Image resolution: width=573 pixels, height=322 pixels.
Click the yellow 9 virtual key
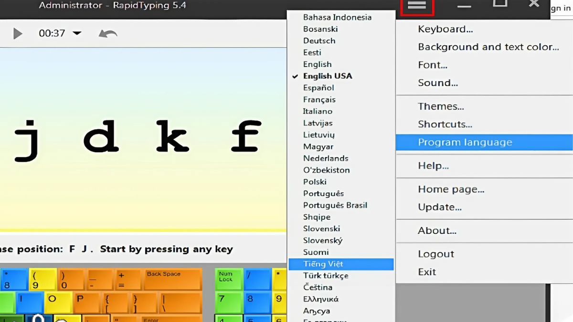[43, 280]
